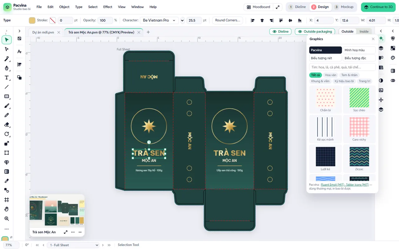Select the Hand tool
This screenshot has height=249, width=399.
pyautogui.click(x=7, y=209)
